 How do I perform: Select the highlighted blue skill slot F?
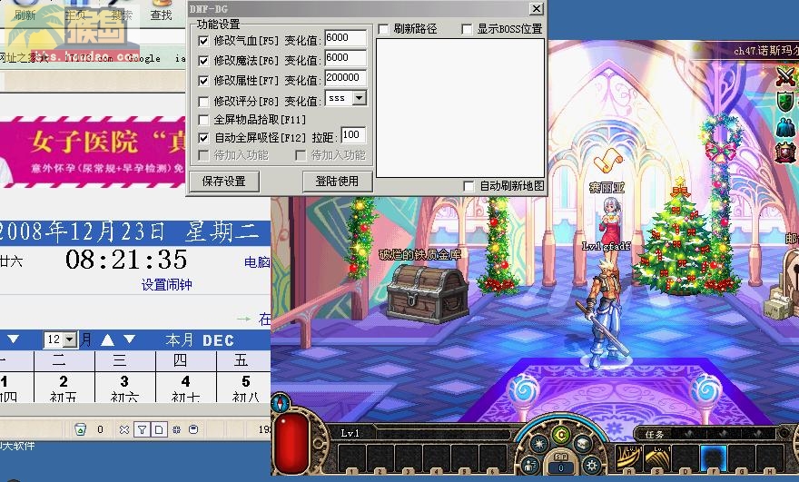(714, 457)
